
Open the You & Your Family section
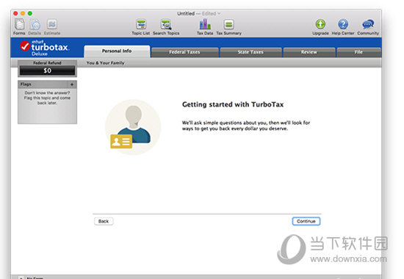click(105, 63)
